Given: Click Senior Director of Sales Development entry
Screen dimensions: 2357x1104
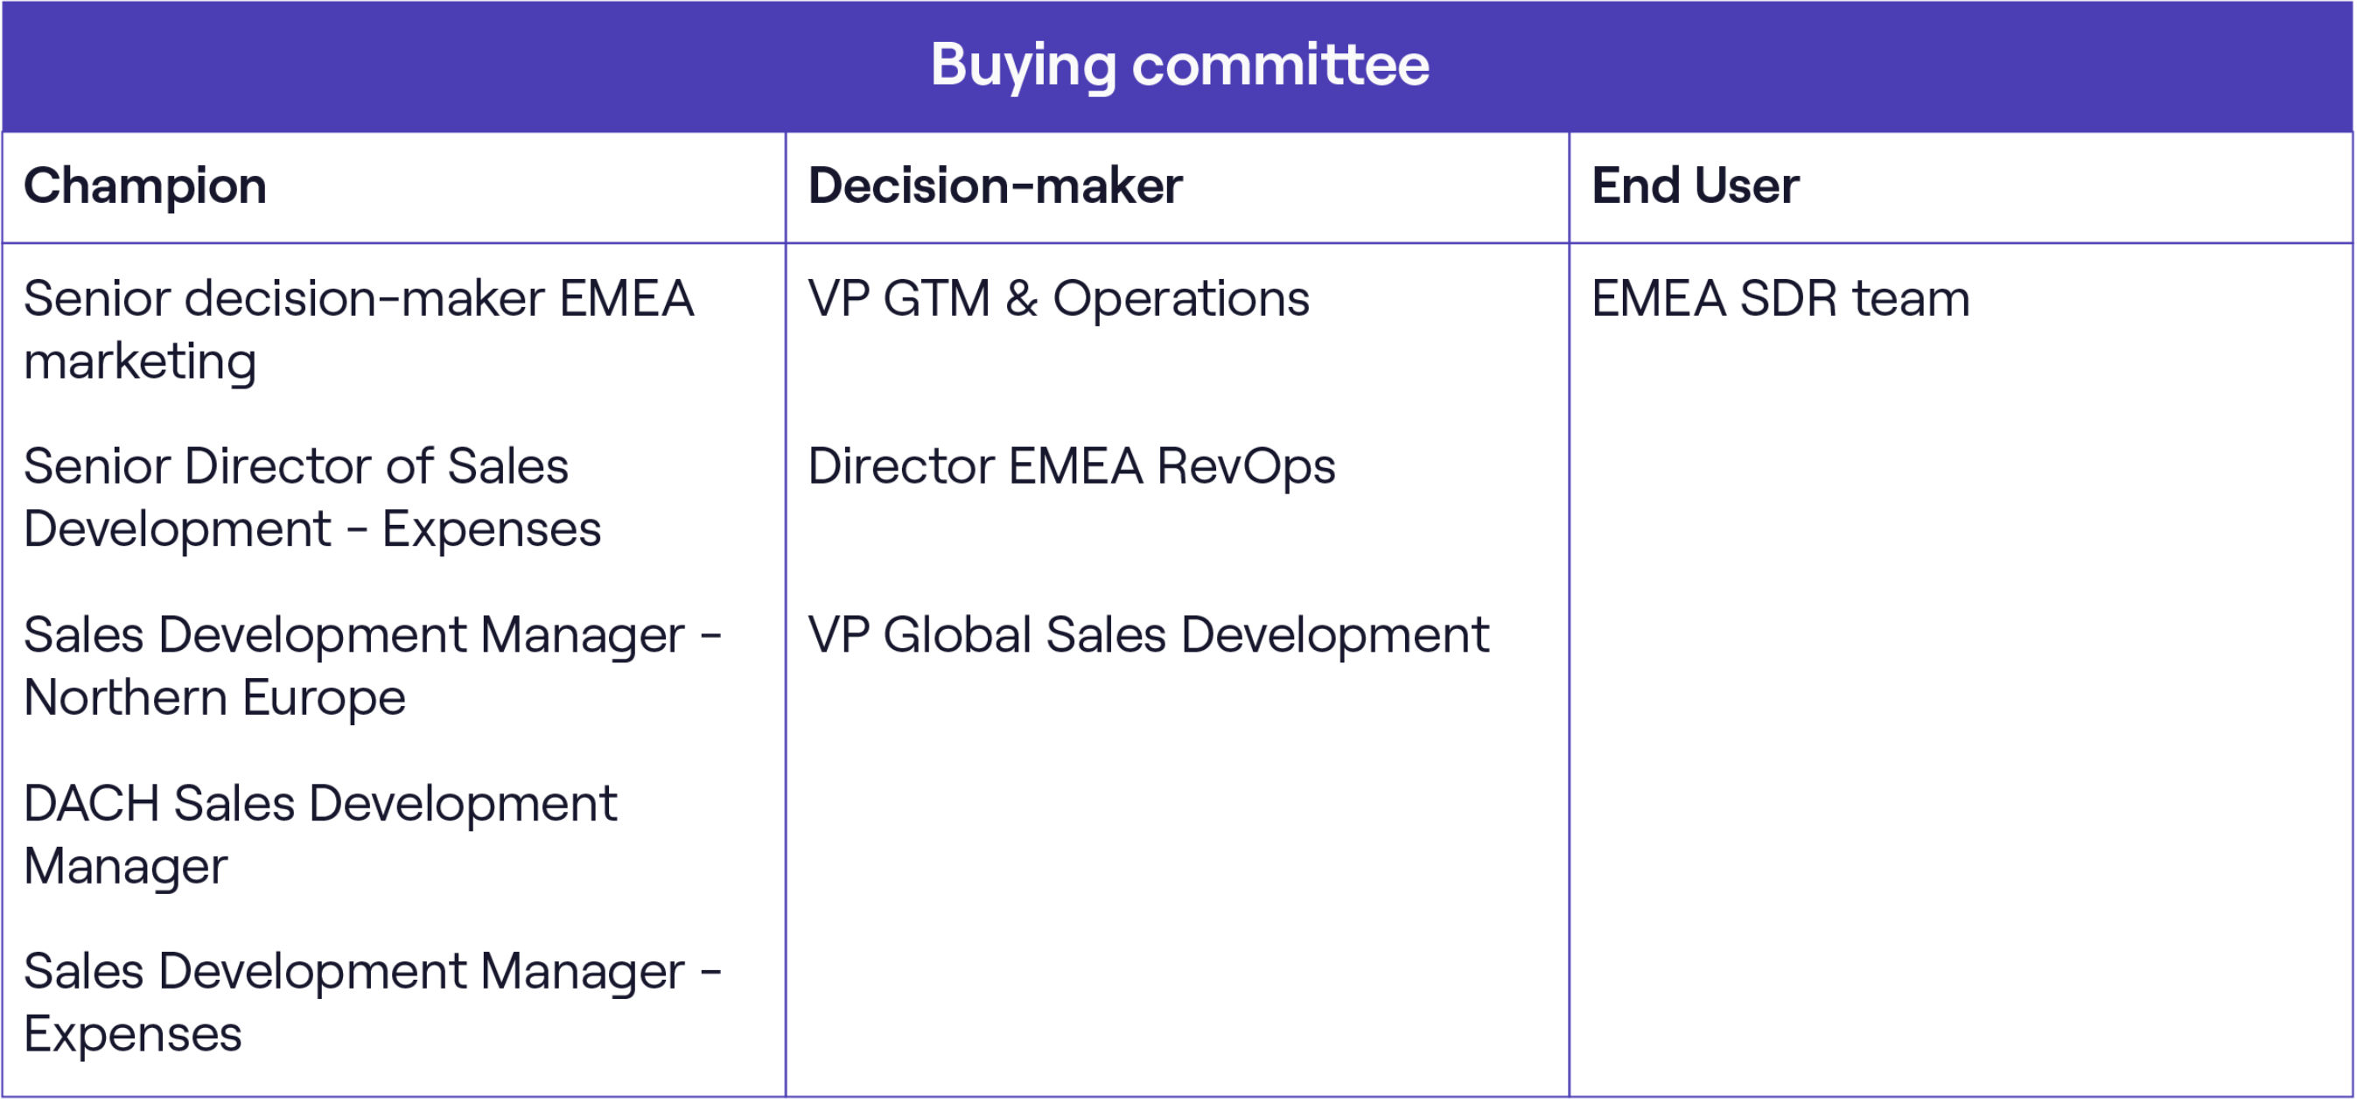Looking at the screenshot, I should (x=312, y=497).
